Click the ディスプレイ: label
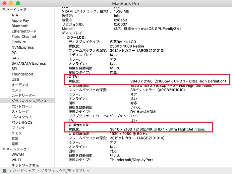The width and height of the screenshot is (232, 174). 73,33
